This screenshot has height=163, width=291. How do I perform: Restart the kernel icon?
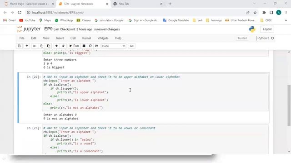pos(90,46)
